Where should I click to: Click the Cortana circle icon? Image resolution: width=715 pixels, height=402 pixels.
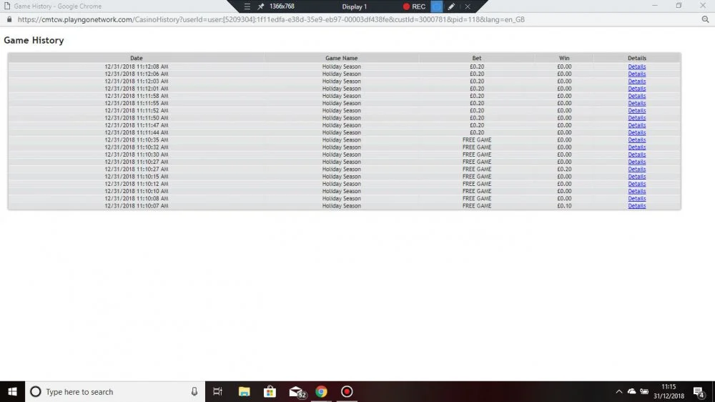click(x=36, y=391)
